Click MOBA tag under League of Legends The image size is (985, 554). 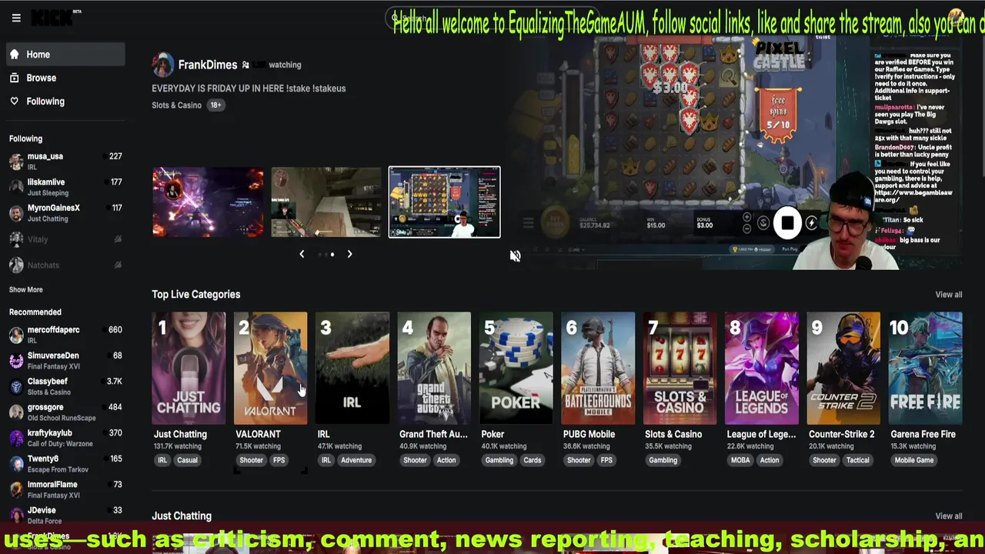[740, 460]
